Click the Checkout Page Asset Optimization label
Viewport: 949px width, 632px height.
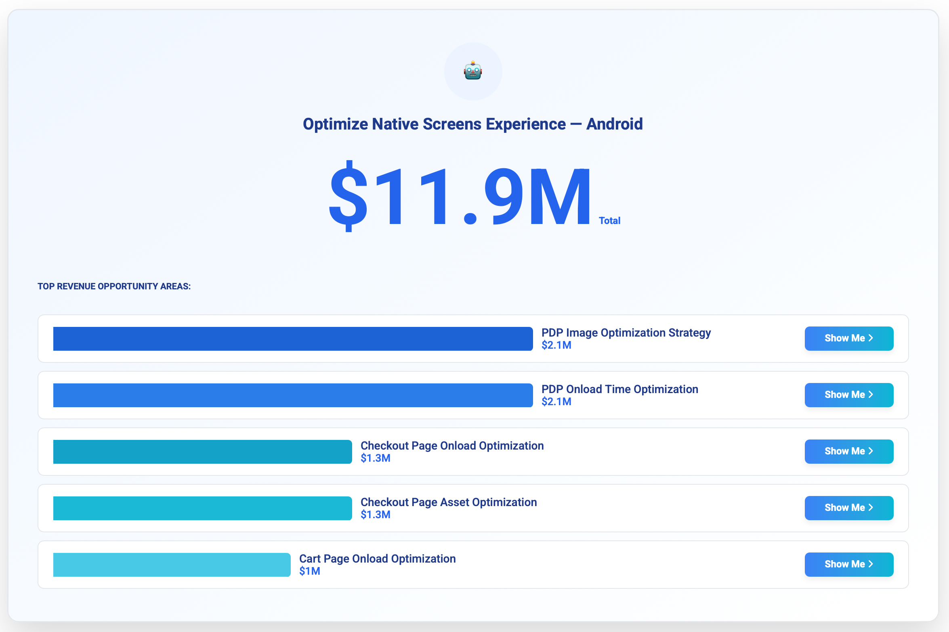click(x=449, y=502)
